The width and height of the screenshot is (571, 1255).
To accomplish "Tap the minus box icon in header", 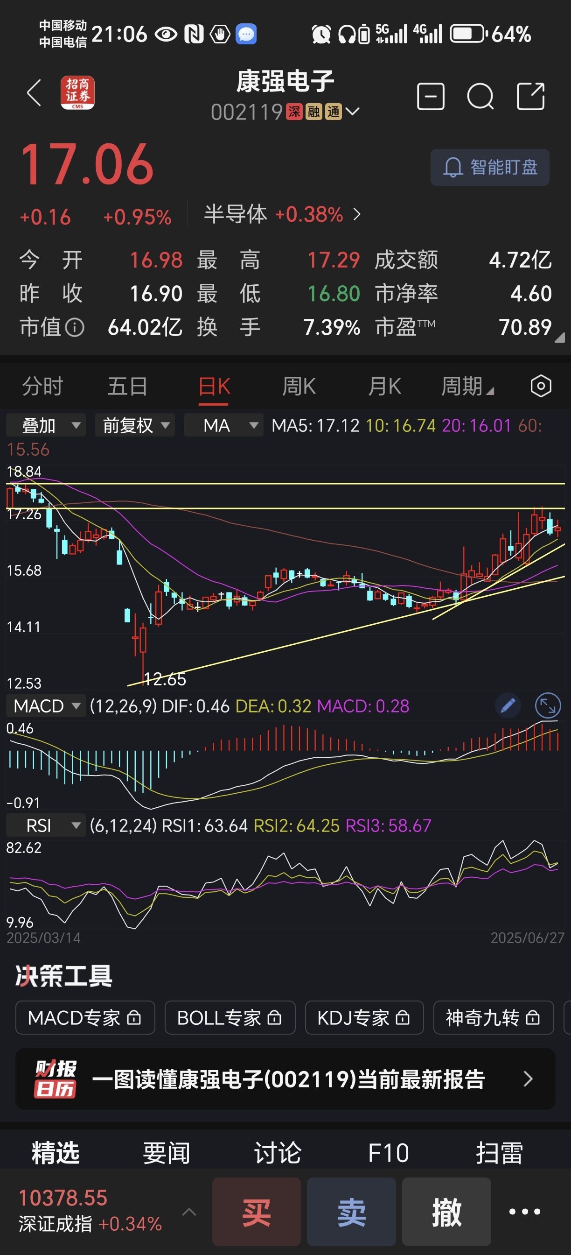I will 431,96.
